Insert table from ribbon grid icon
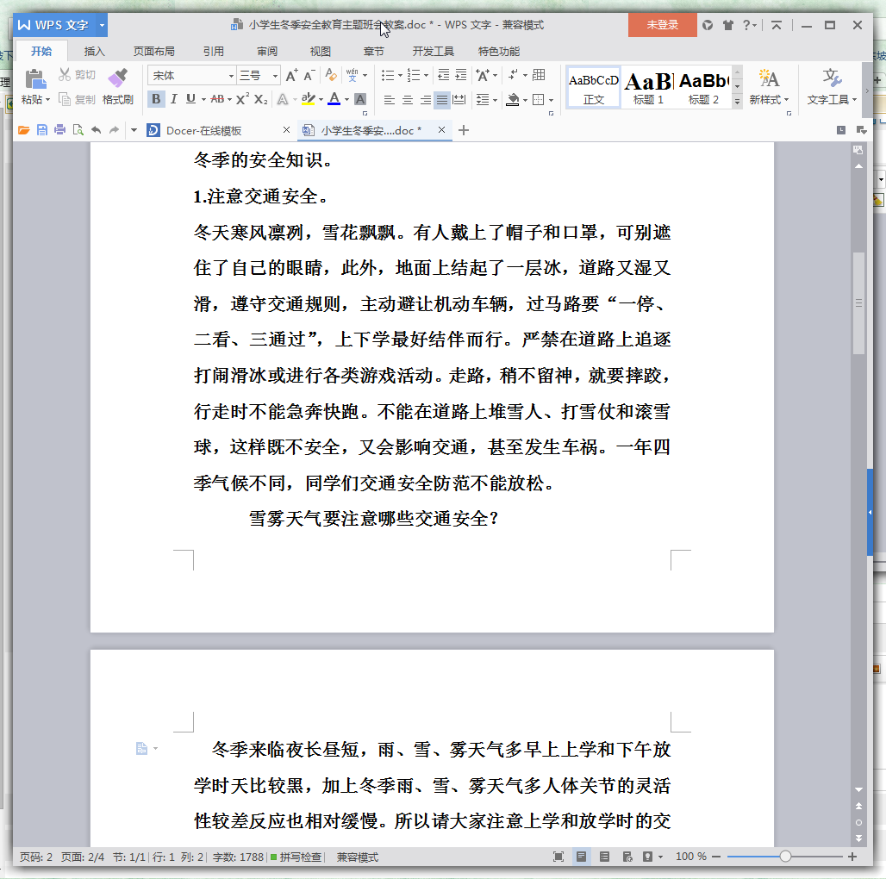 tap(539, 75)
